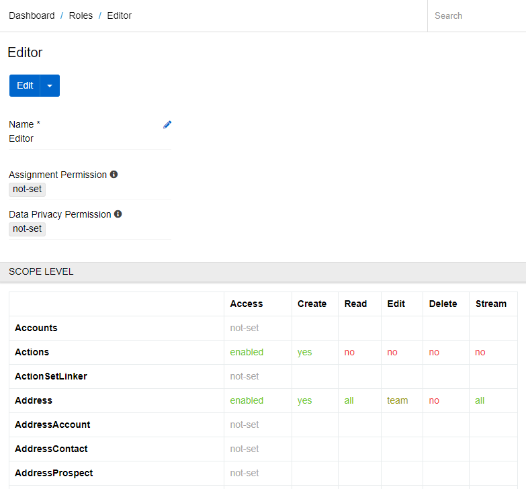
Task: Select the Address row label
Action: [x=34, y=400]
